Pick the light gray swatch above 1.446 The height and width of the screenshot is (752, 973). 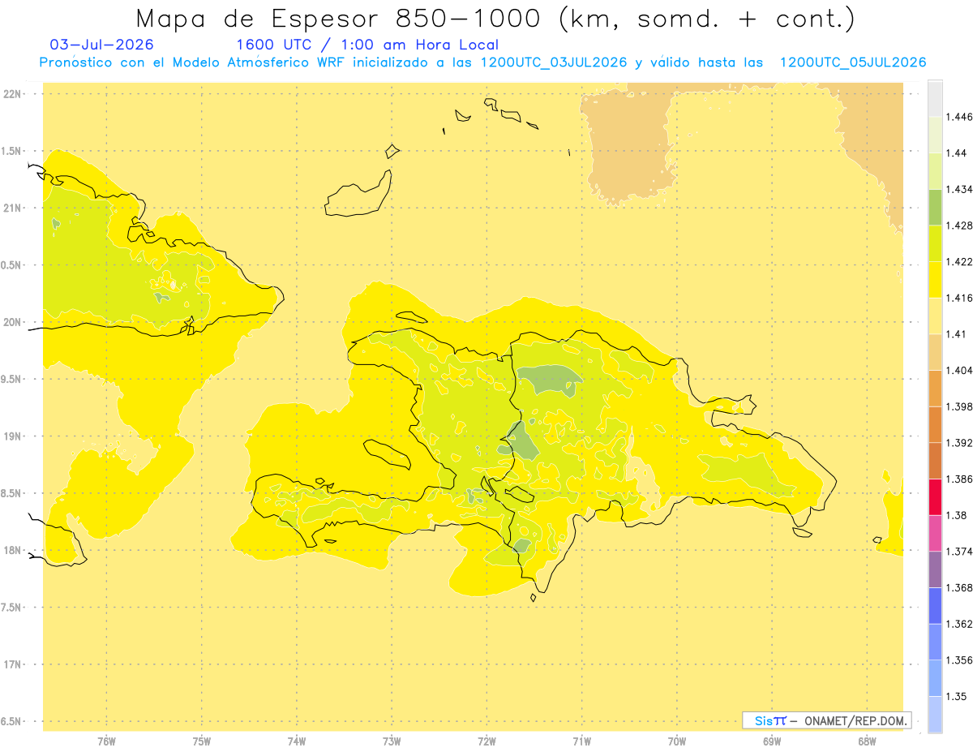tap(935, 98)
